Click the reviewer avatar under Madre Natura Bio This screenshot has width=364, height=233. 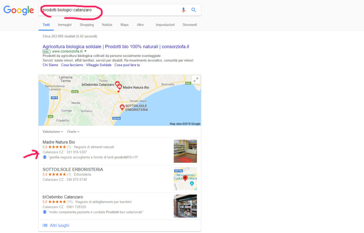pyautogui.click(x=45, y=157)
